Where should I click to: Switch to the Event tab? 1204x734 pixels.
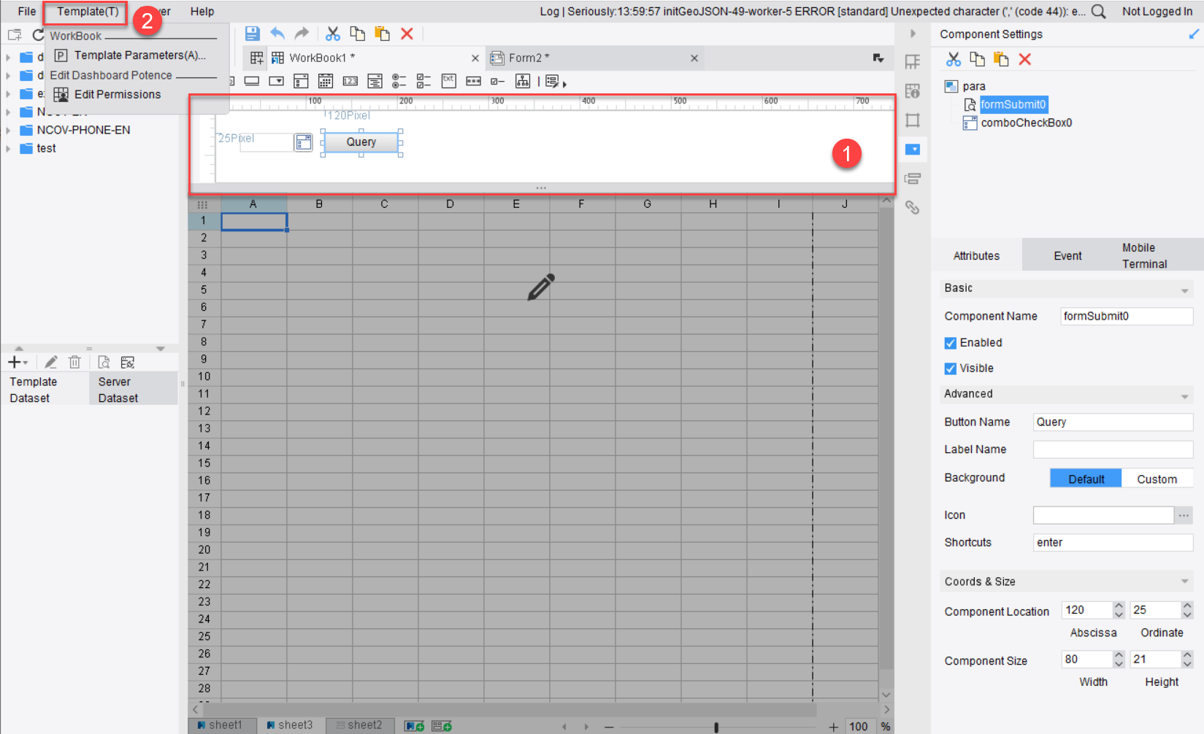tap(1067, 255)
